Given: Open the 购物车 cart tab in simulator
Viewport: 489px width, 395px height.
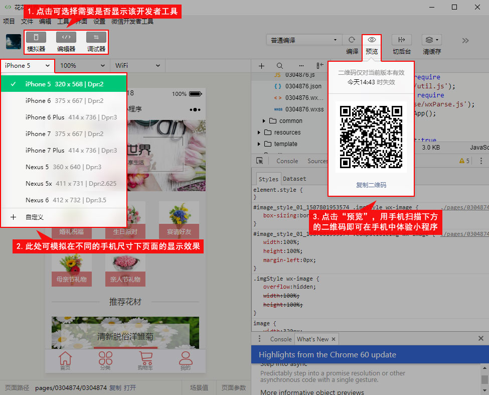Looking at the screenshot, I should click(x=145, y=360).
